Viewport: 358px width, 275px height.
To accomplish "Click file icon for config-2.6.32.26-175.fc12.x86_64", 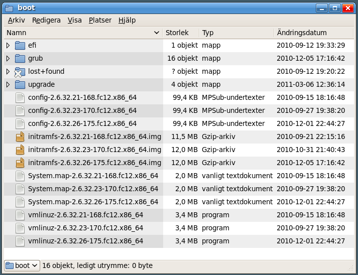I will tap(20, 123).
